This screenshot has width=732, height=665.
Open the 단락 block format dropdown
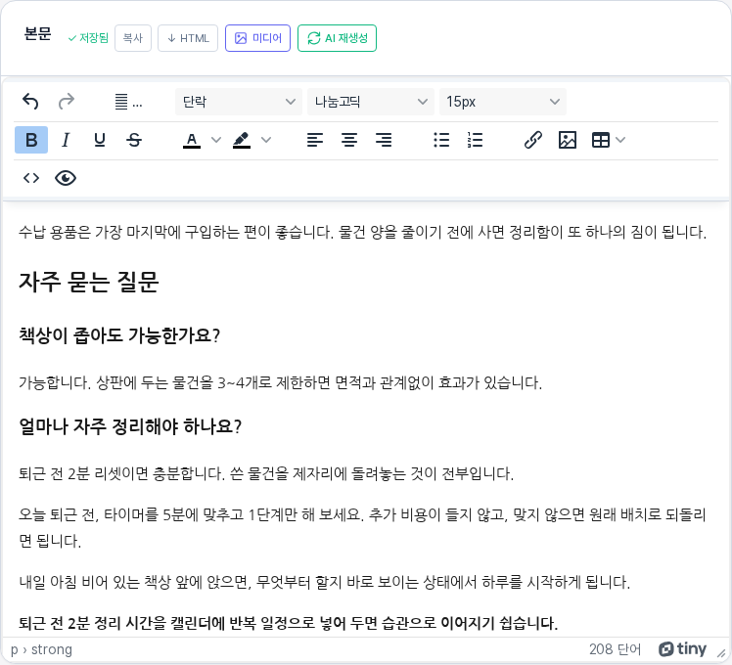coord(239,102)
